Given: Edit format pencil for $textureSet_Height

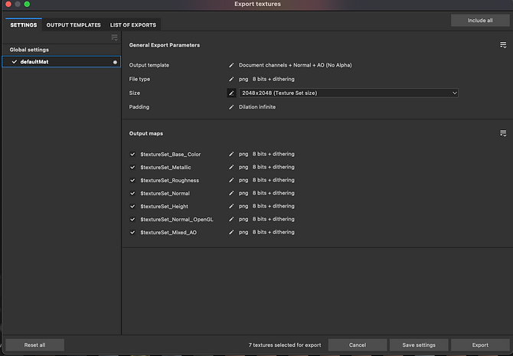Looking at the screenshot, I should coord(231,206).
